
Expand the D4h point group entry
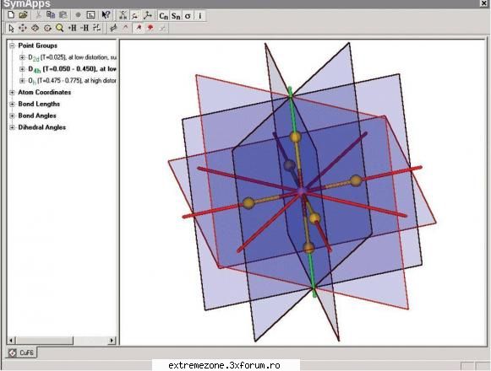[22, 69]
